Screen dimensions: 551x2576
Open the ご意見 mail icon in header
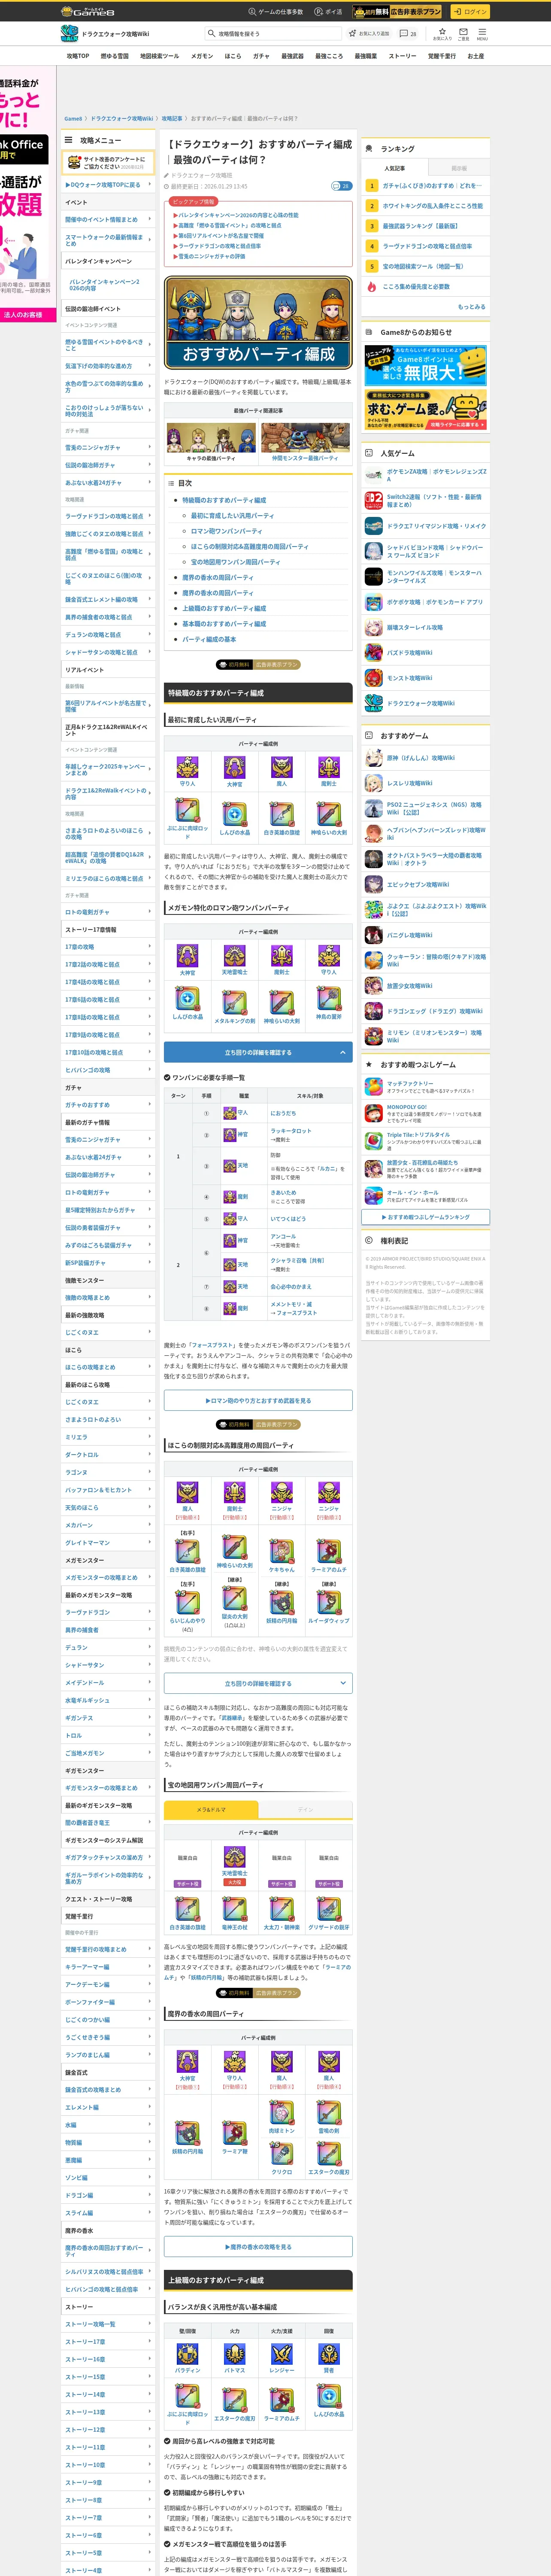pyautogui.click(x=463, y=33)
